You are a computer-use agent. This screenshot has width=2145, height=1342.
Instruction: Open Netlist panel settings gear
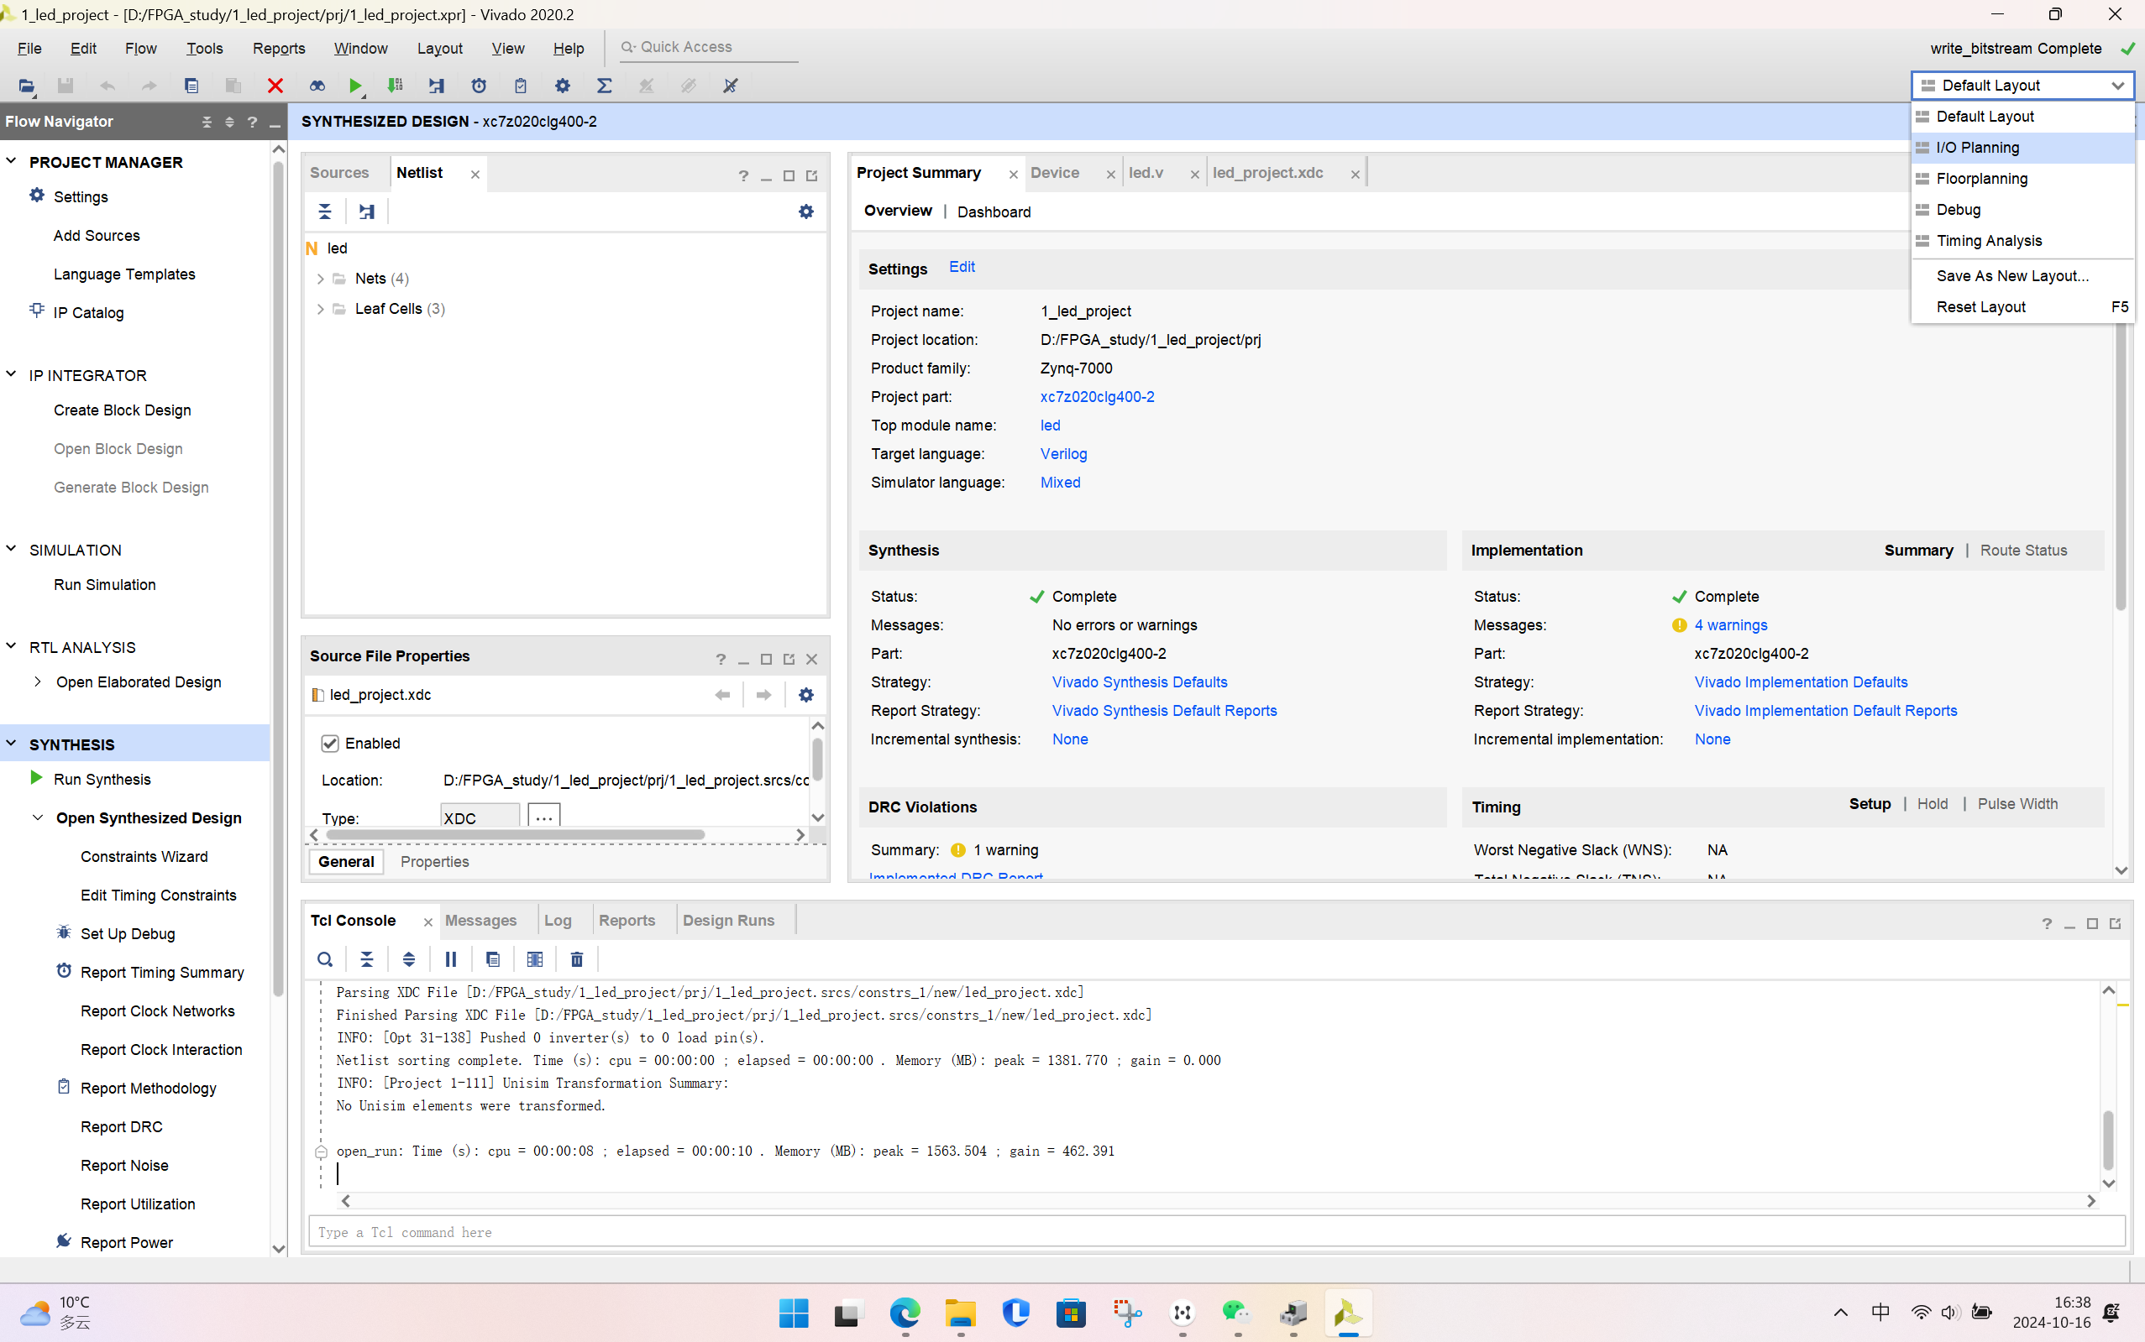point(805,211)
